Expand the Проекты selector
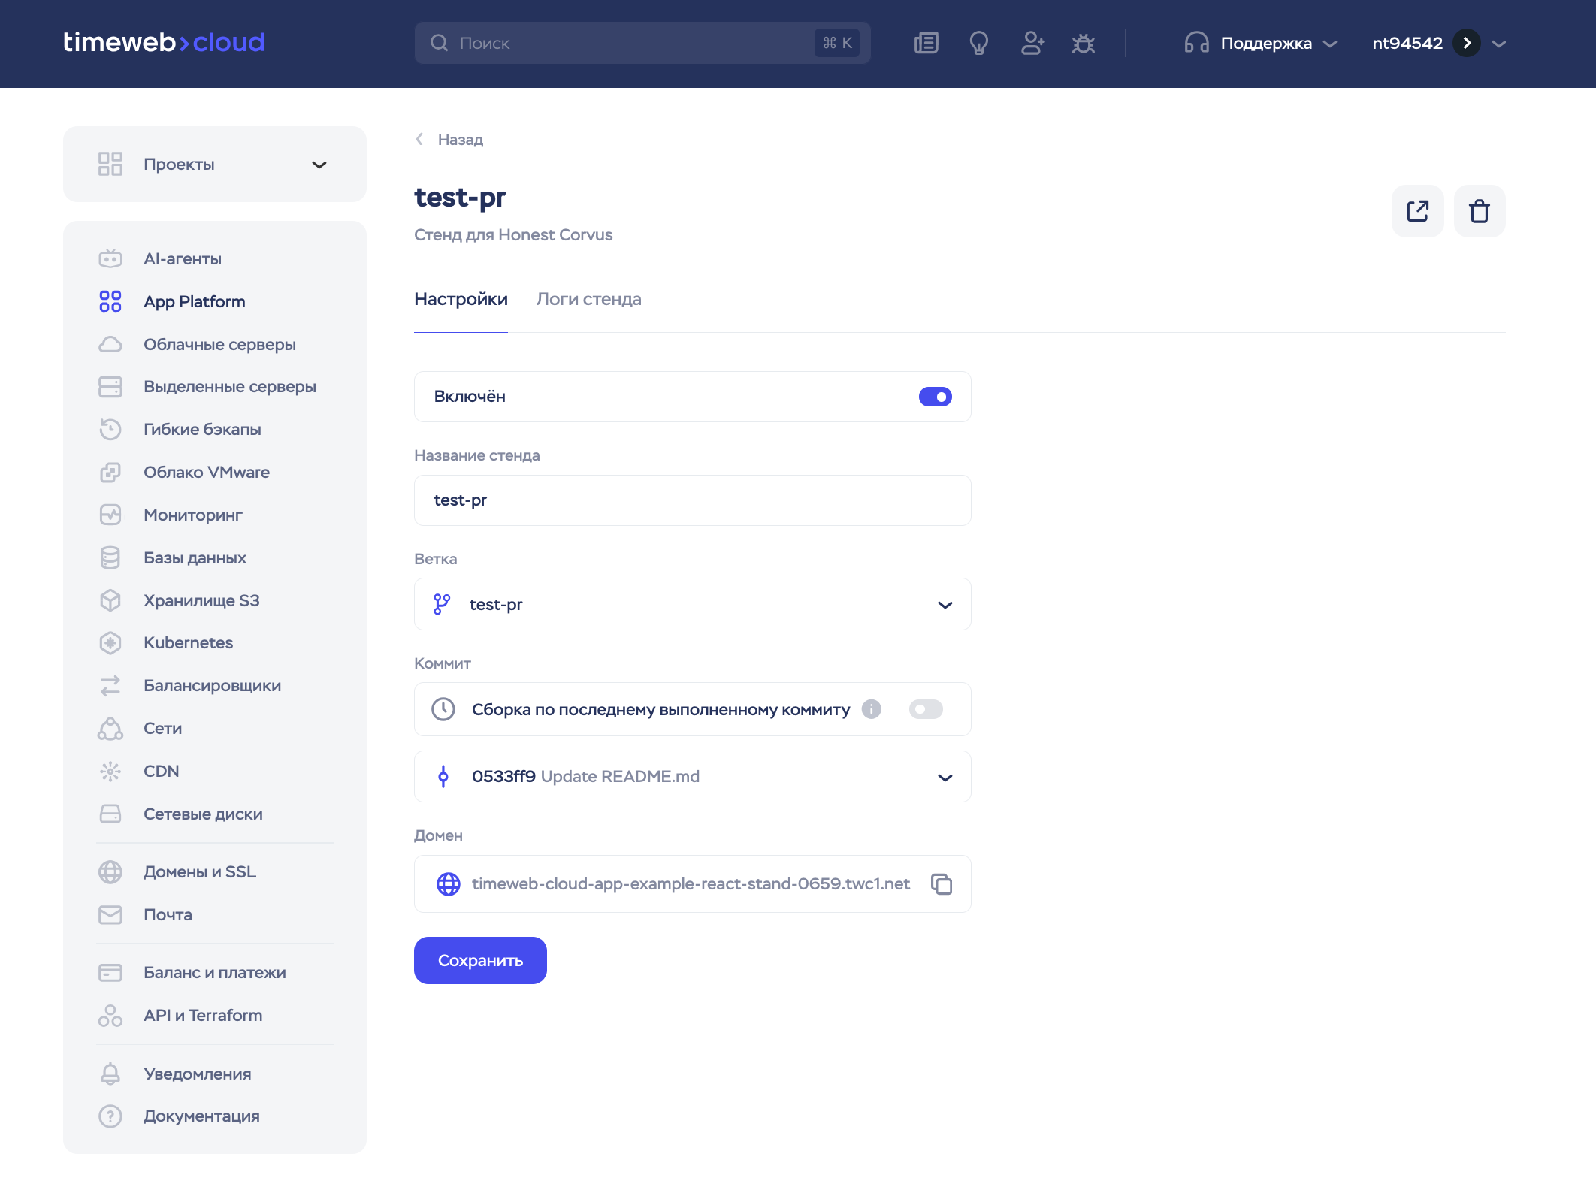1596x1193 pixels. tap(215, 165)
